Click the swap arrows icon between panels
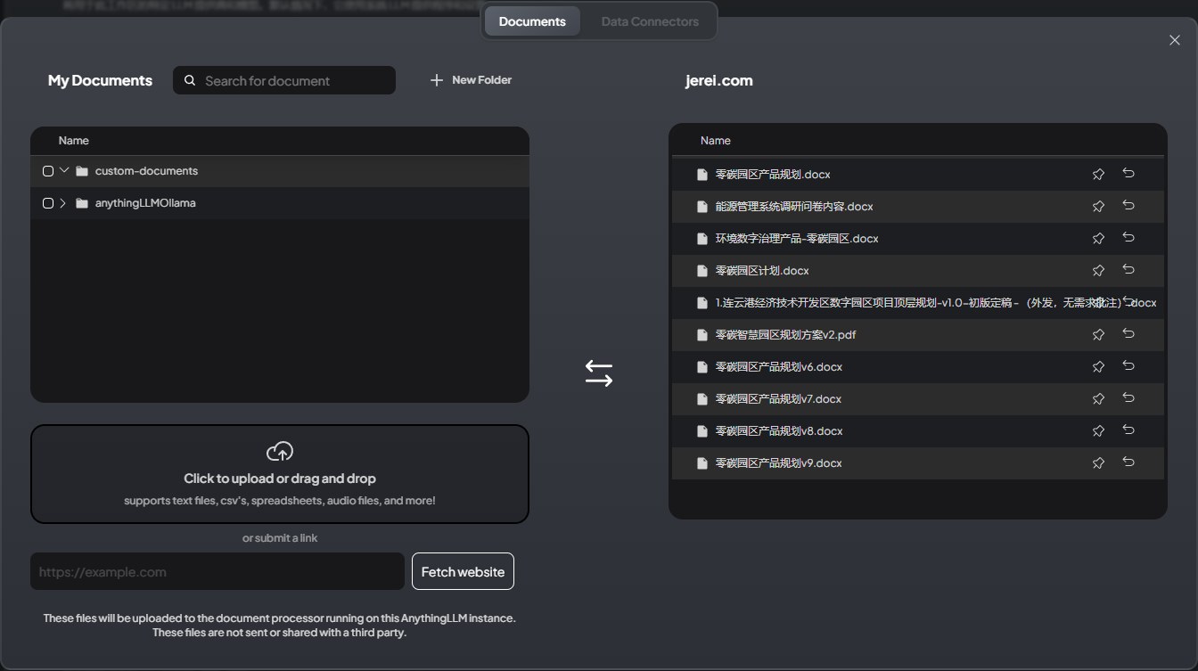This screenshot has width=1198, height=671. (x=599, y=373)
